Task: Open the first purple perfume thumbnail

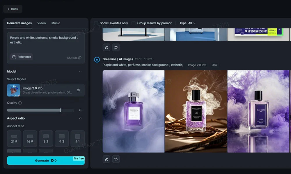Action: click(133, 111)
